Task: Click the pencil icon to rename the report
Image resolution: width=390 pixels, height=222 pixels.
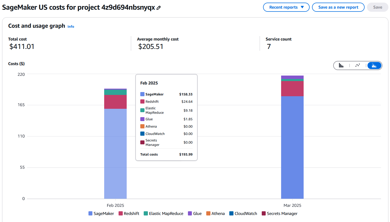Action: pyautogui.click(x=158, y=7)
